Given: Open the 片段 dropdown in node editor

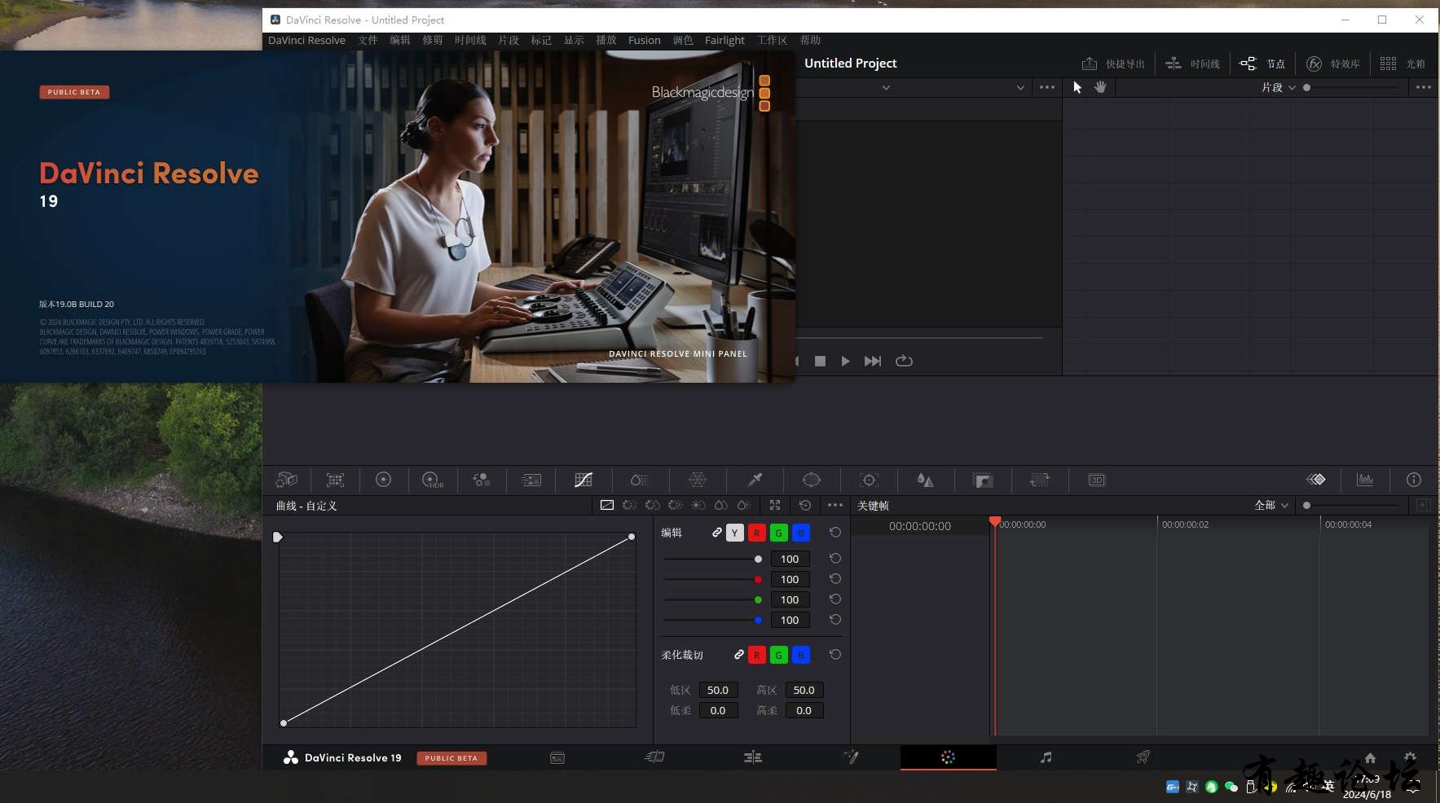Looking at the screenshot, I should coord(1279,87).
